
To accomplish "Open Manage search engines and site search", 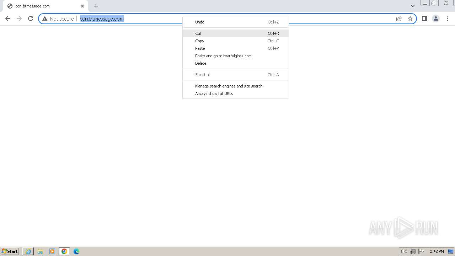I will 236,86.
